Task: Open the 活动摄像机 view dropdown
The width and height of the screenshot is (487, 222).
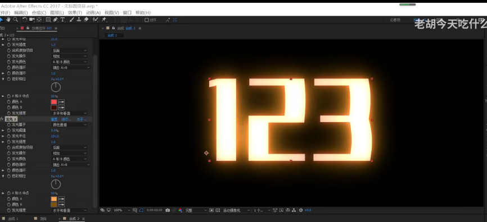Action: 236,210
